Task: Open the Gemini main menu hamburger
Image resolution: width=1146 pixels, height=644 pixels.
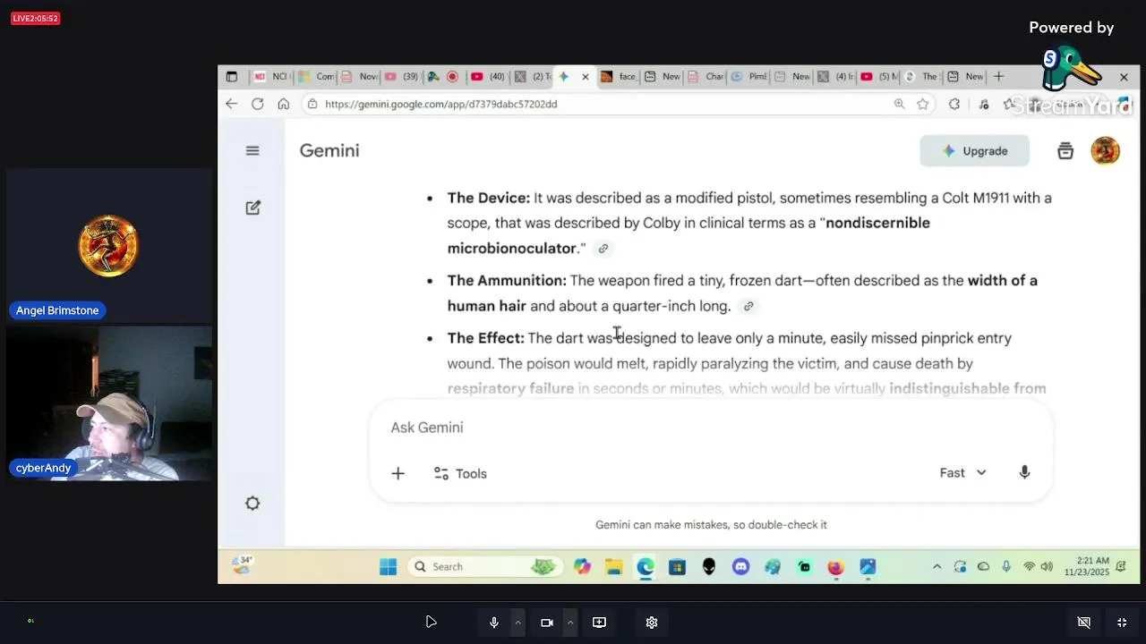Action: [252, 151]
